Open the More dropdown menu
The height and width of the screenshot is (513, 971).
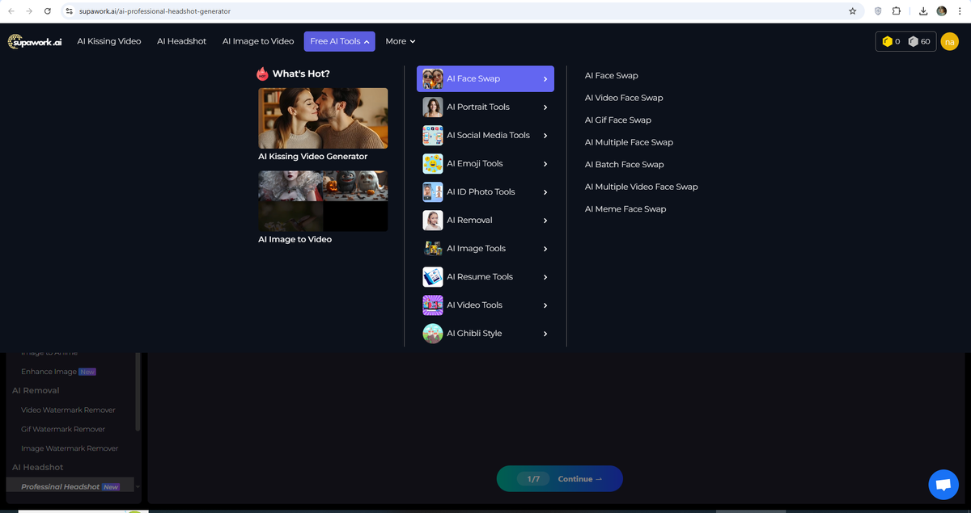point(401,41)
